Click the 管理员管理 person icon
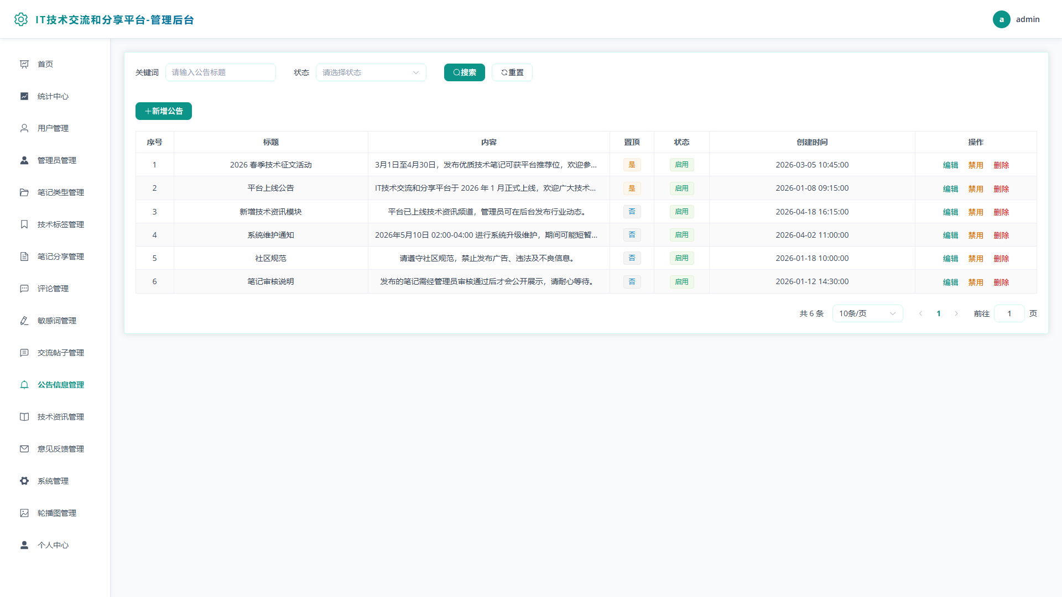The width and height of the screenshot is (1062, 597). [x=24, y=160]
